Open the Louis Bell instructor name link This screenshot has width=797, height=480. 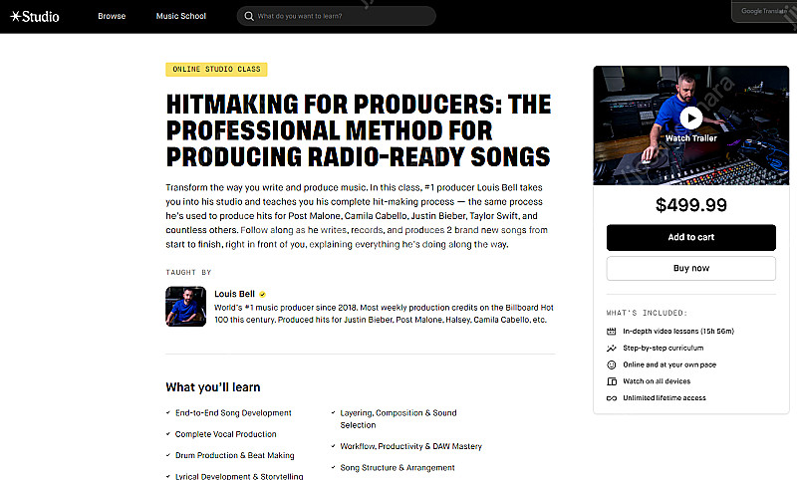click(234, 294)
